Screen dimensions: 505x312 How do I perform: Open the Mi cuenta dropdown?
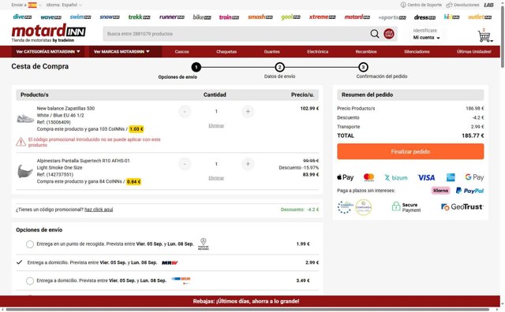click(x=426, y=38)
